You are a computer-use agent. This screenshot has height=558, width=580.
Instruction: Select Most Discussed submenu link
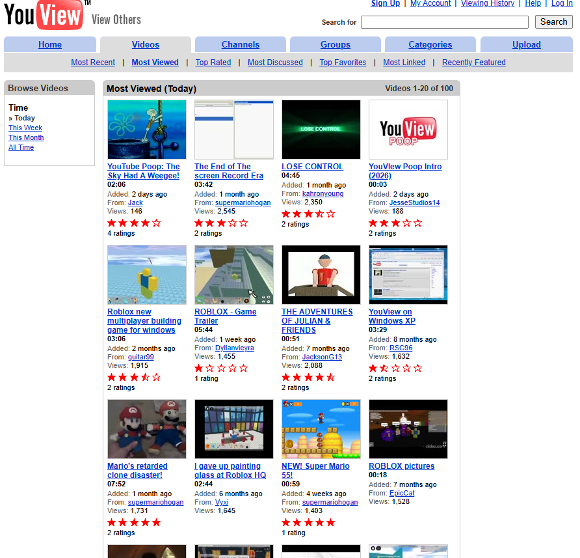[275, 63]
